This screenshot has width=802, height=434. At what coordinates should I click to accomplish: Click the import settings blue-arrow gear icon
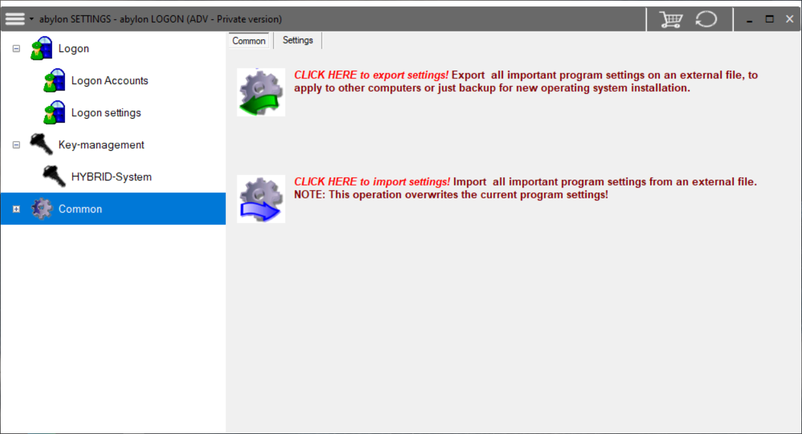pyautogui.click(x=261, y=199)
